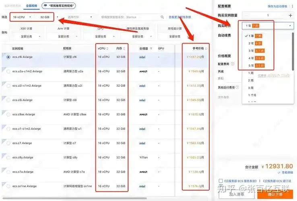Open GPU 全部分类 dropdown
The image size is (297, 201).
click(x=101, y=36)
